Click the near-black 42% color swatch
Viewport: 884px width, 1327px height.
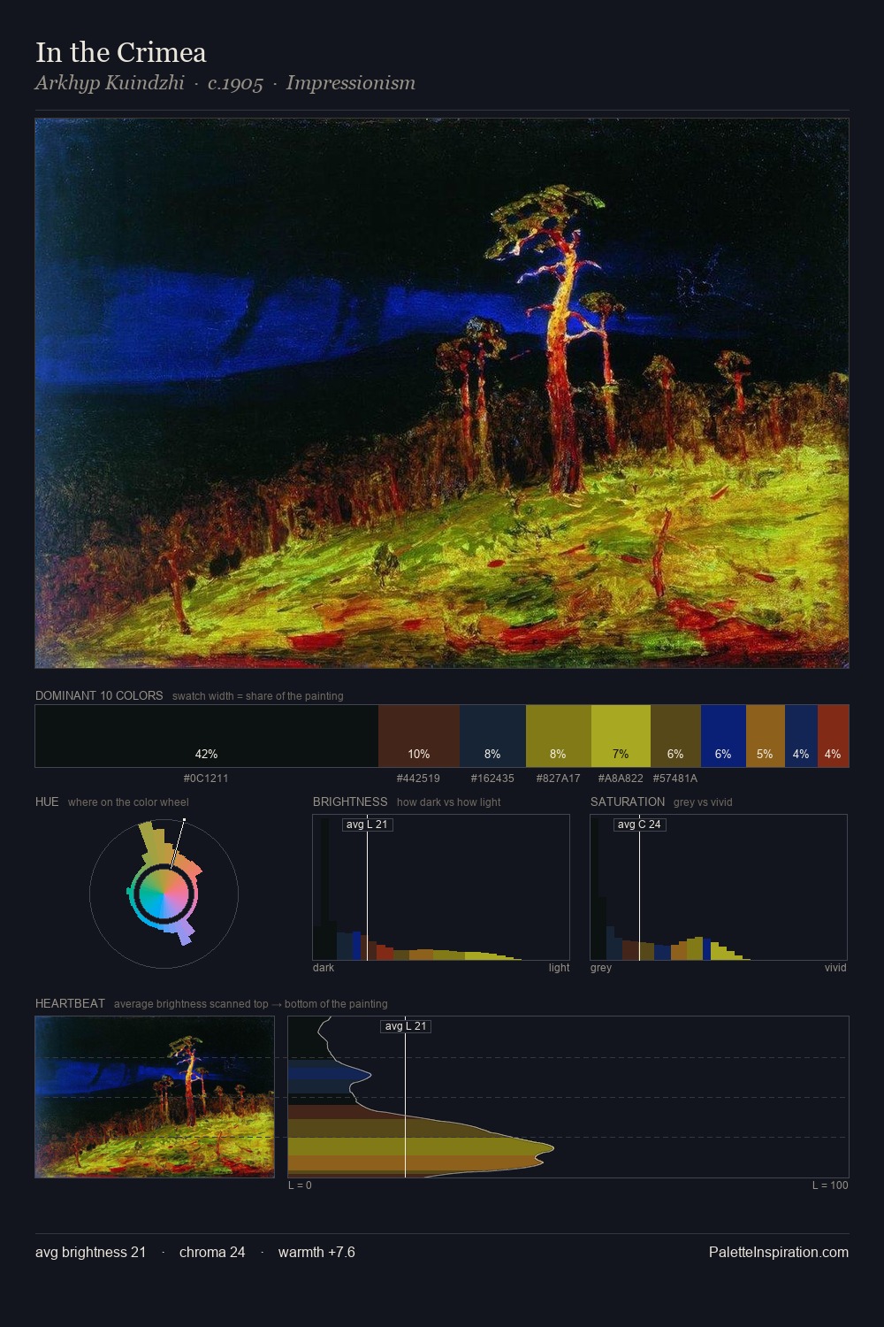click(x=207, y=735)
